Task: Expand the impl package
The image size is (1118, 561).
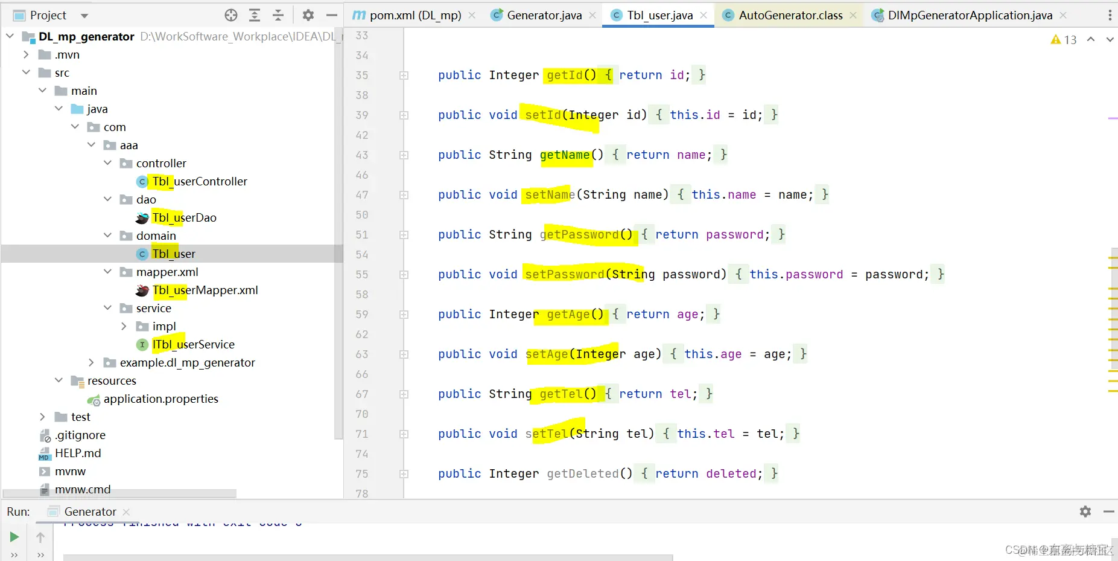Action: [x=124, y=326]
